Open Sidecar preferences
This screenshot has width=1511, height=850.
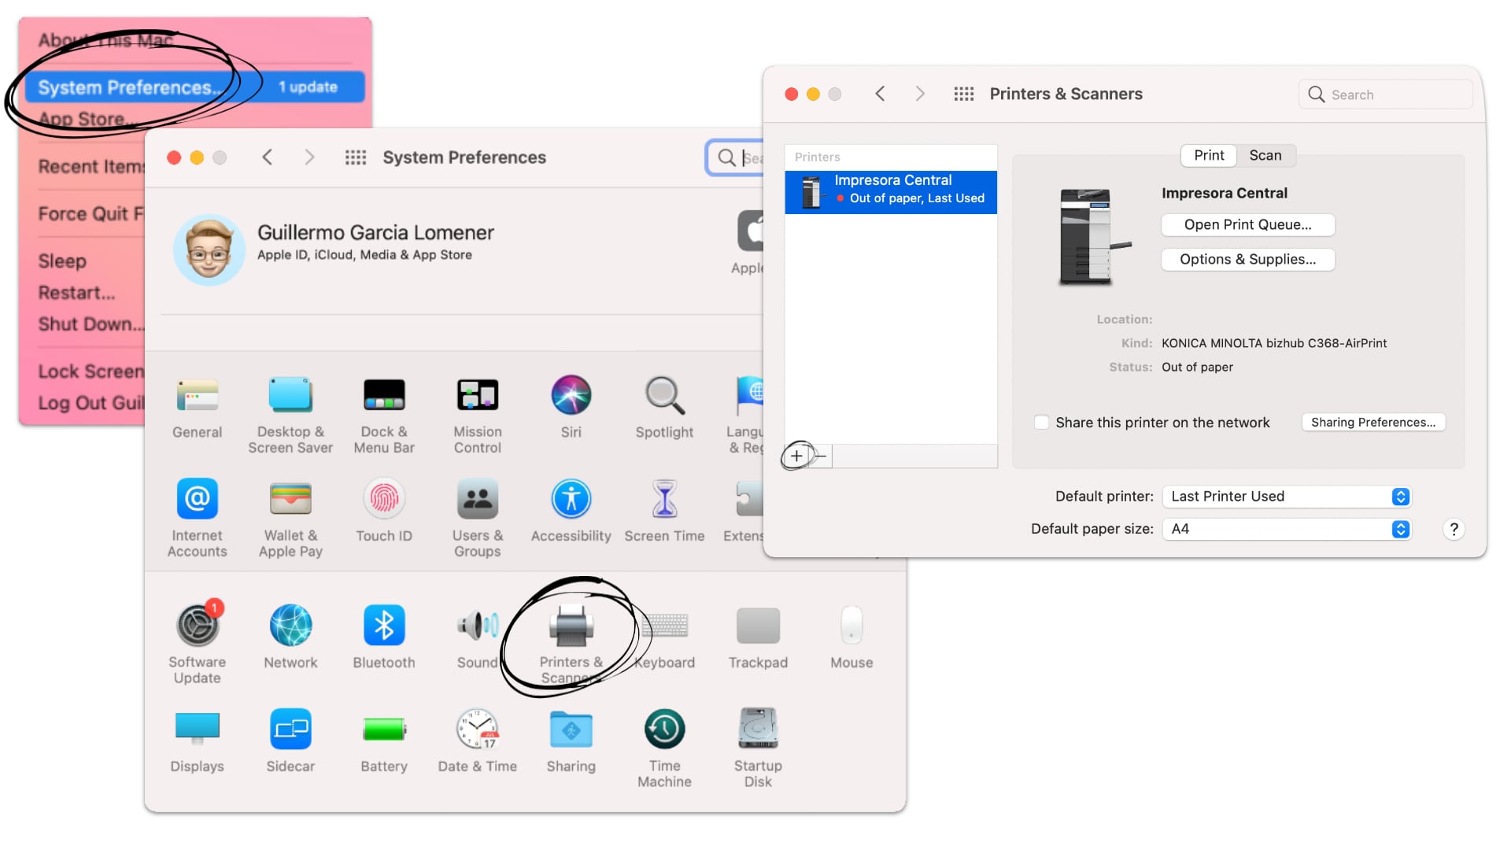(290, 740)
